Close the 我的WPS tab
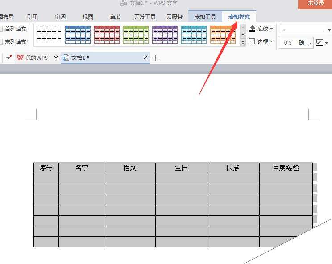The width and height of the screenshot is (332, 264). (x=56, y=58)
